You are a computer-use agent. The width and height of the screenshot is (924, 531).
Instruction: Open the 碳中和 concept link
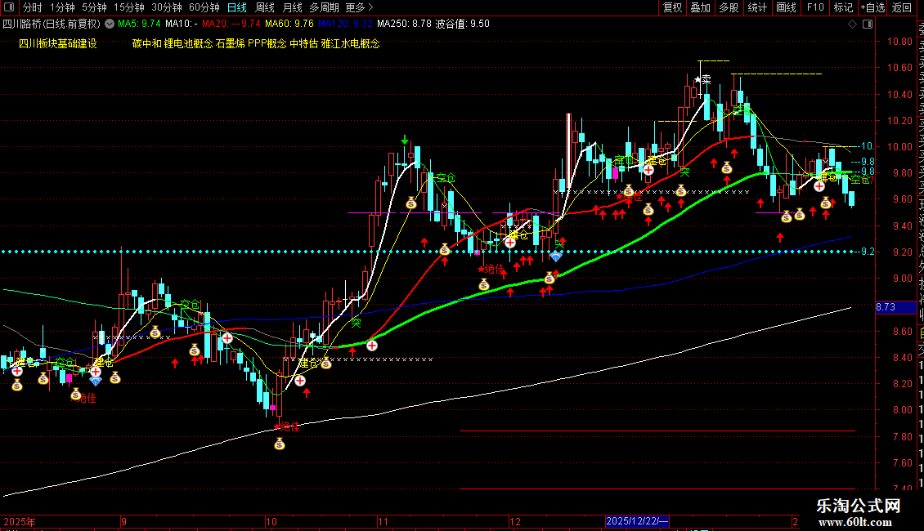coord(146,43)
